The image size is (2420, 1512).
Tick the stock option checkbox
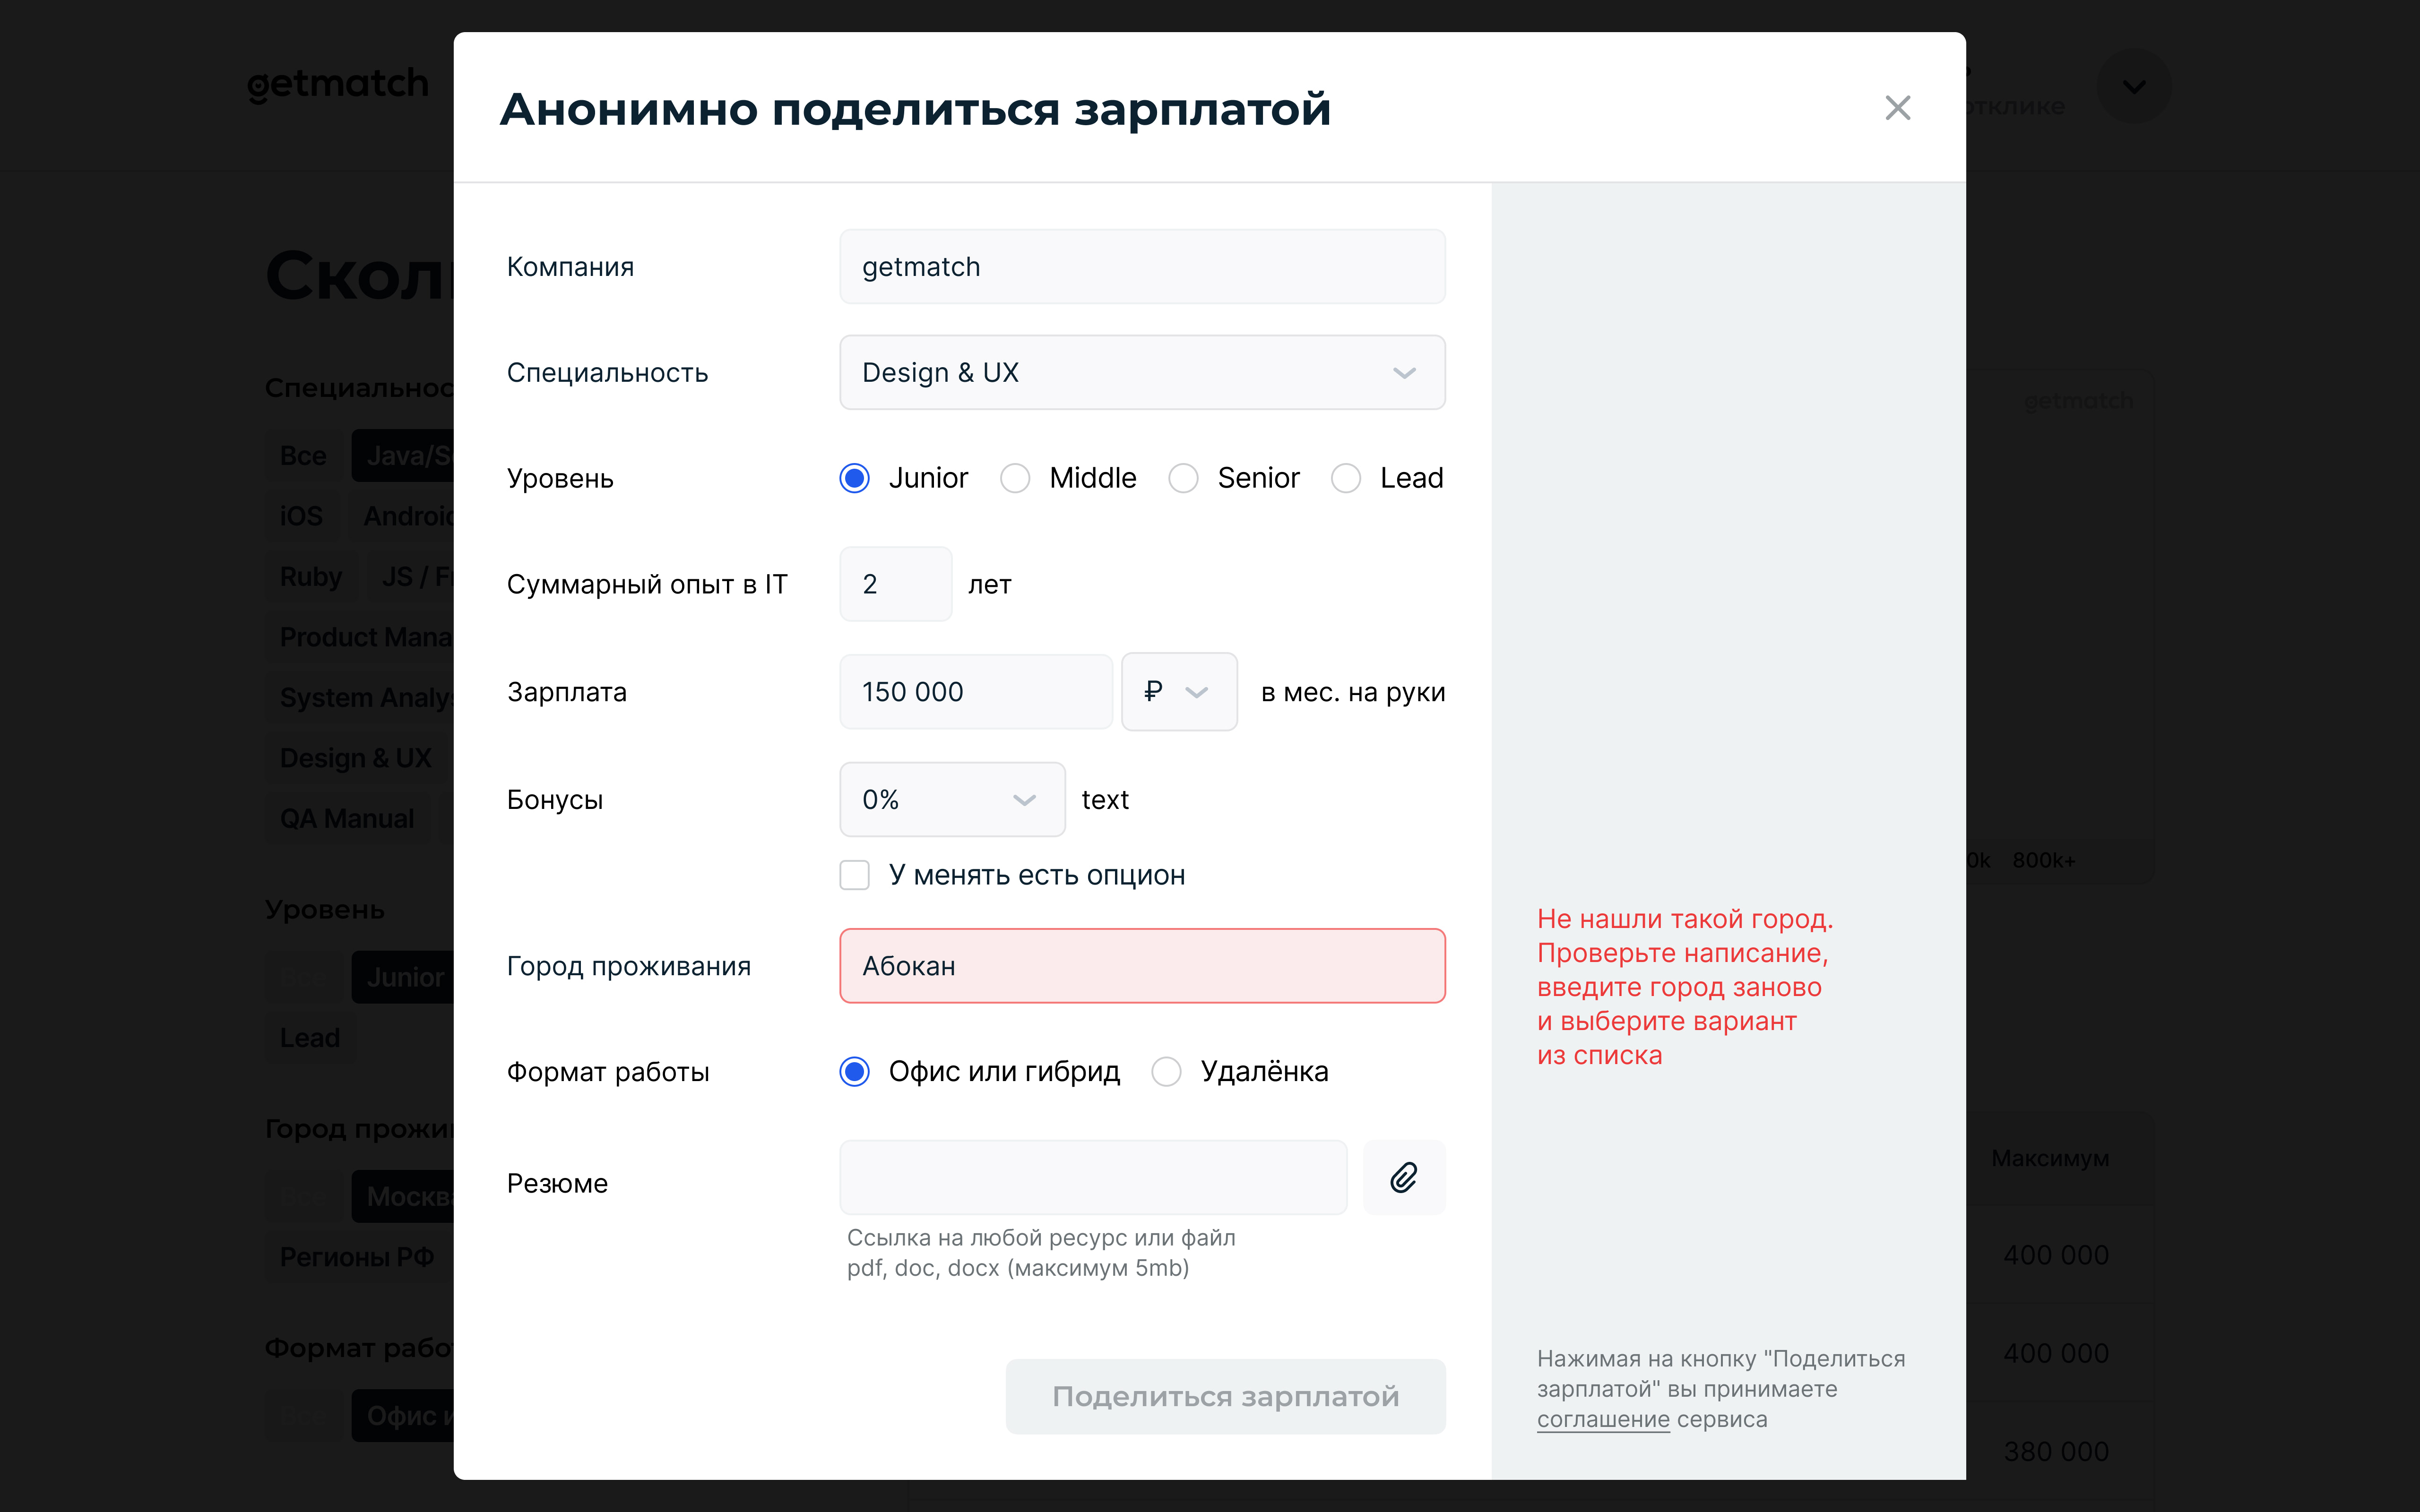[x=855, y=875]
